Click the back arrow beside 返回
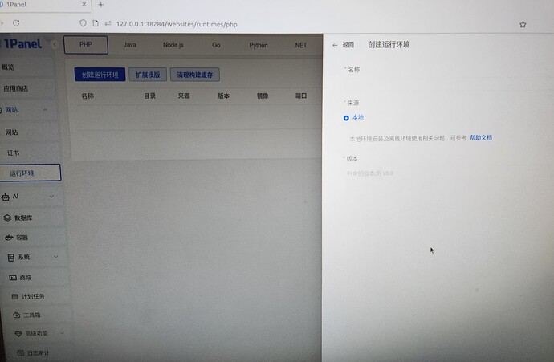 pos(335,45)
